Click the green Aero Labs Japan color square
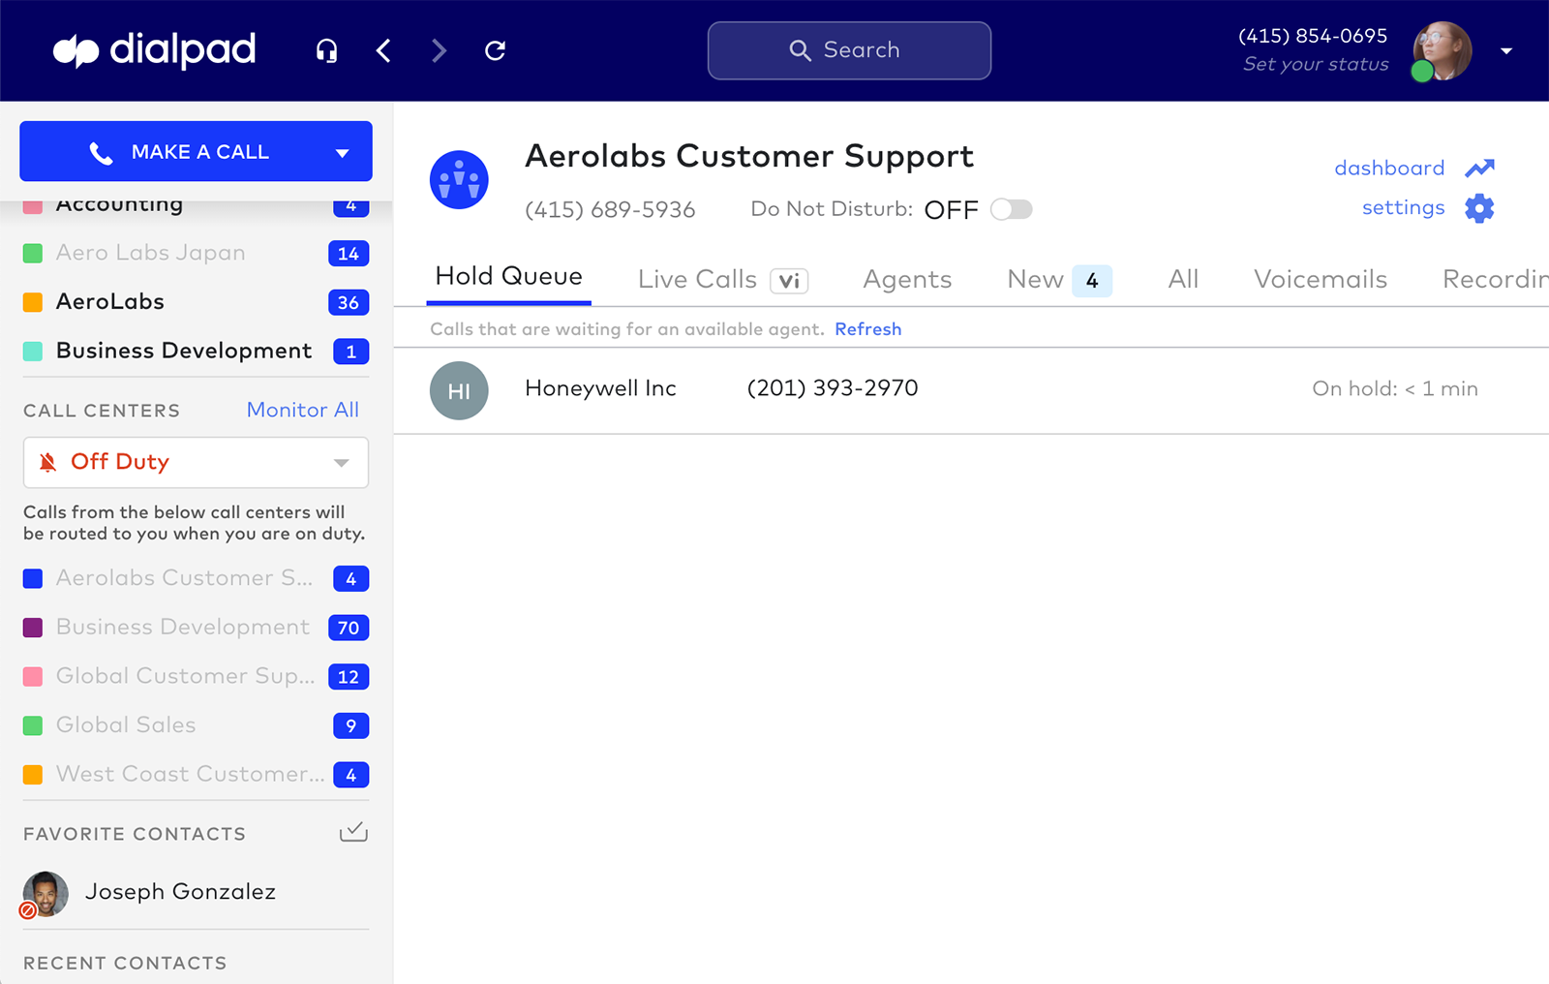 [33, 254]
